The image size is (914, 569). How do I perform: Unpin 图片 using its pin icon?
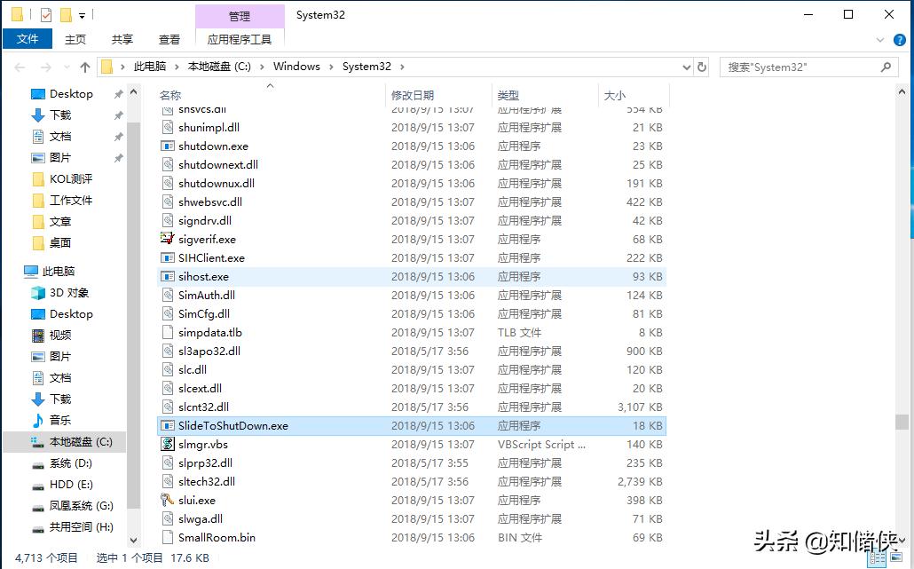pos(116,157)
